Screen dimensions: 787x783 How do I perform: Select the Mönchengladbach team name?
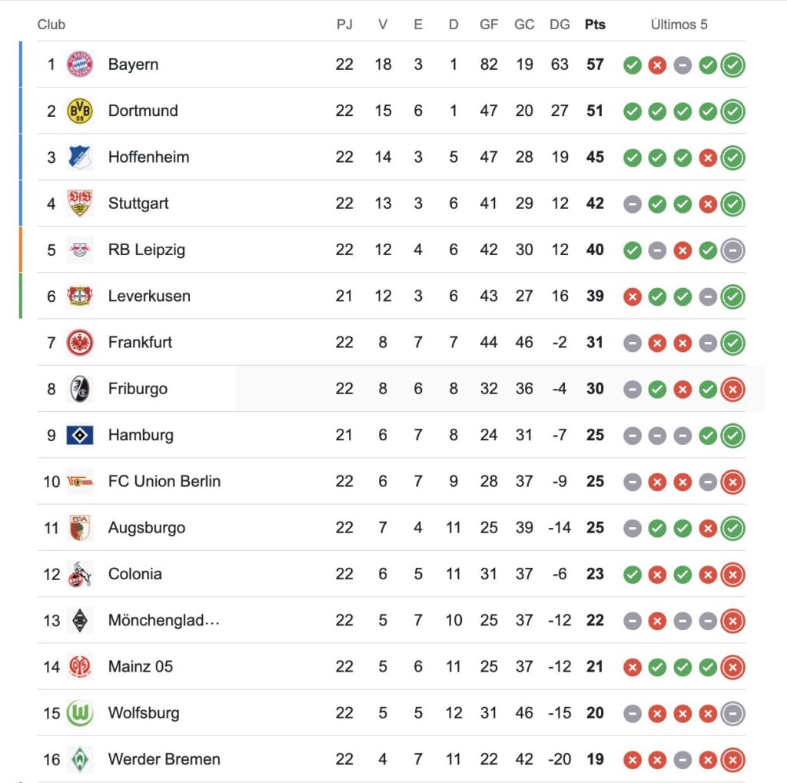tap(164, 621)
